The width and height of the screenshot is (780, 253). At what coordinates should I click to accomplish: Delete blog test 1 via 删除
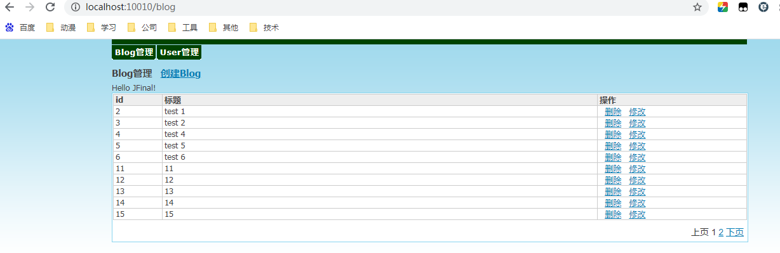coord(613,112)
